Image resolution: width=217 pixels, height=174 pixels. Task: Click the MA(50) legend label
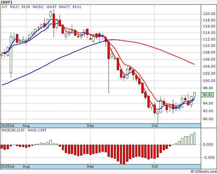[x=38, y=7]
